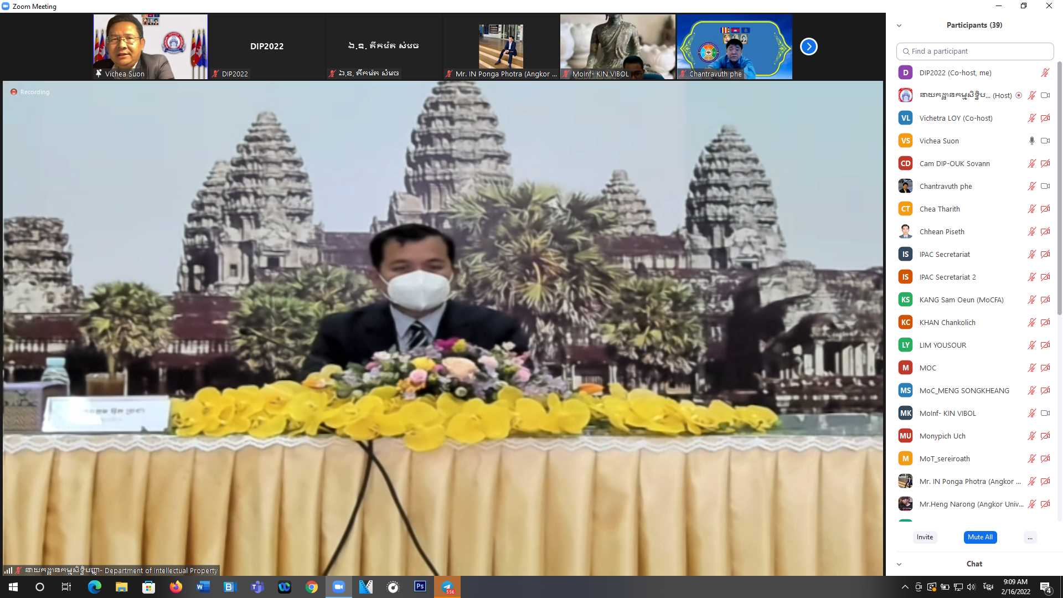1063x598 pixels.
Task: Open Firefox from taskbar
Action: [176, 587]
